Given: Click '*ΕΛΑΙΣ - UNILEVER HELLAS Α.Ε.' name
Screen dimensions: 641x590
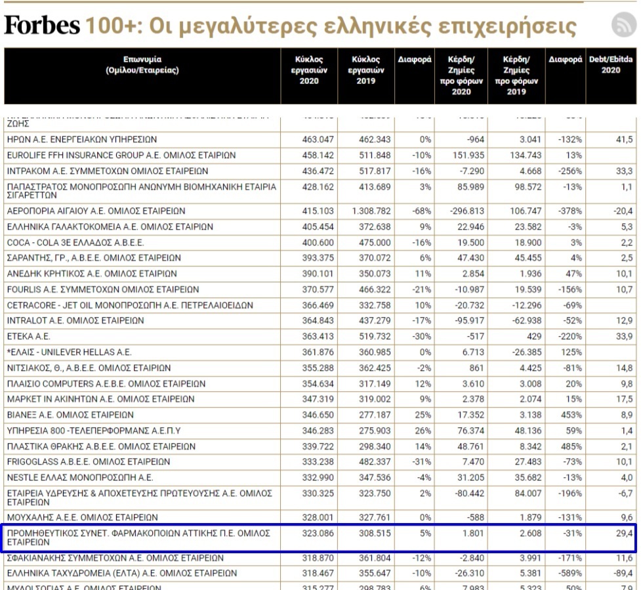Looking at the screenshot, I should 69,352.
